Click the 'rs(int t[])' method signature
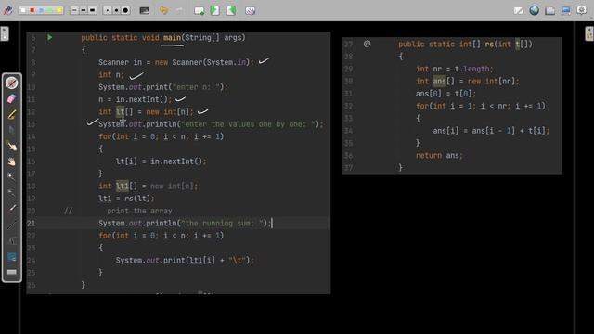 point(509,45)
